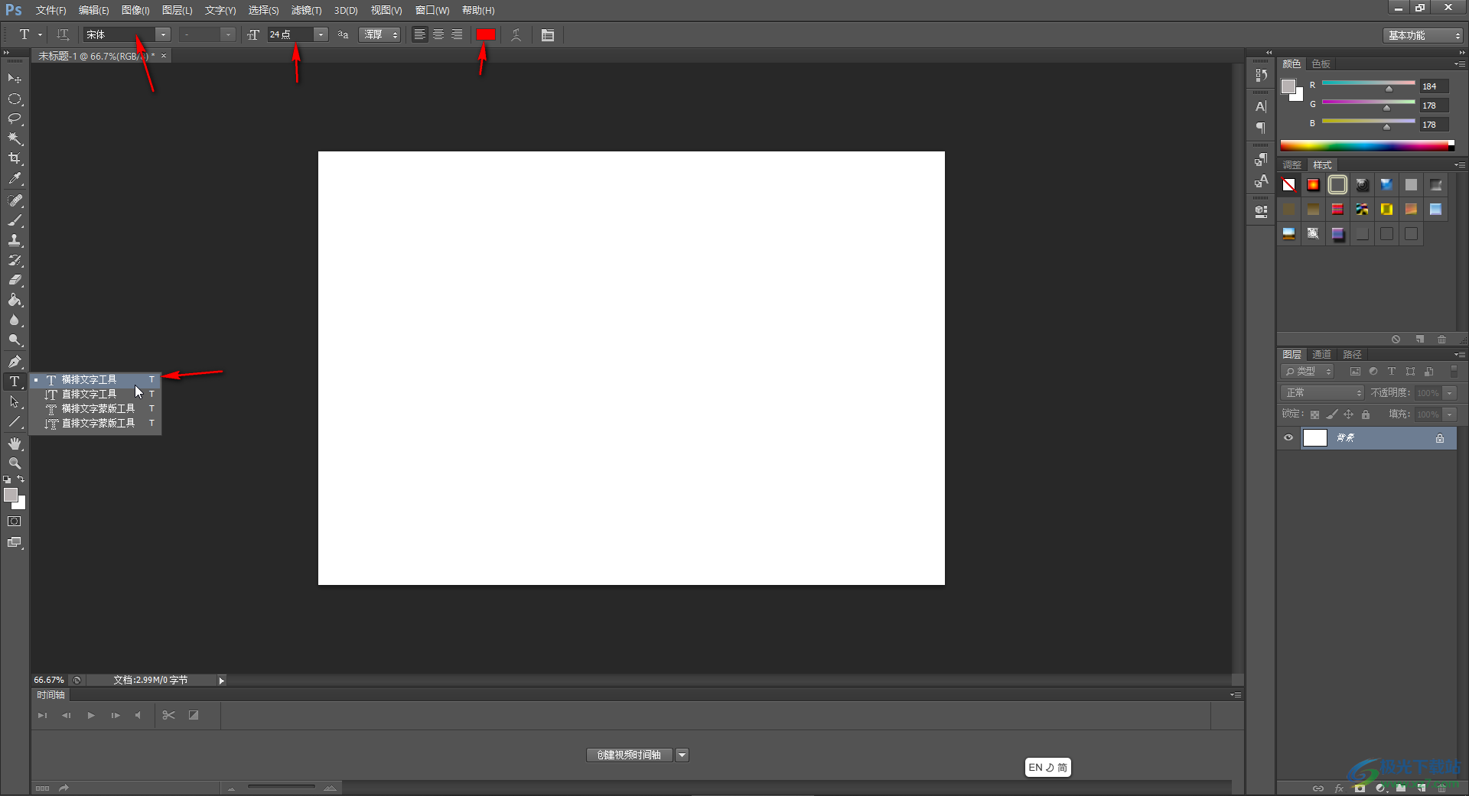Open the 正常 blend mode dropdown
The image size is (1469, 796).
point(1322,392)
